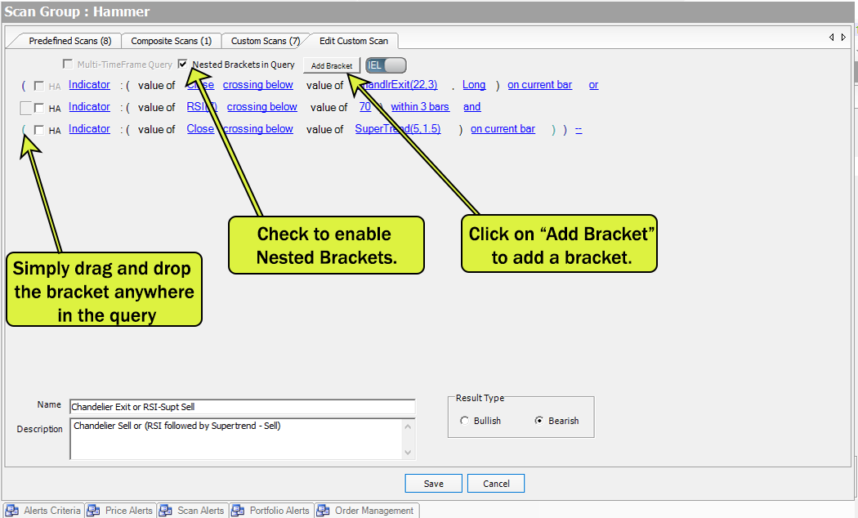Click the trailing "--" operator after SuperTrend row
This screenshot has width=858, height=518.
(579, 129)
